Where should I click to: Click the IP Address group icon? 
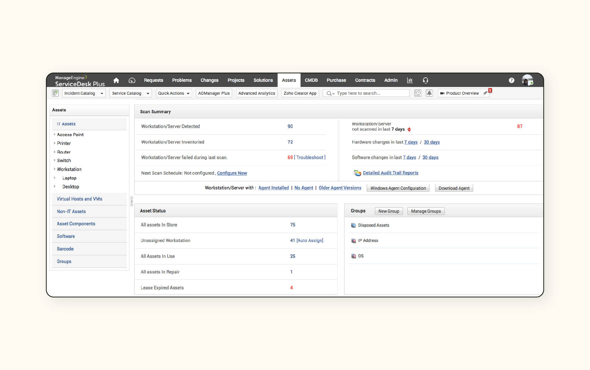(353, 241)
